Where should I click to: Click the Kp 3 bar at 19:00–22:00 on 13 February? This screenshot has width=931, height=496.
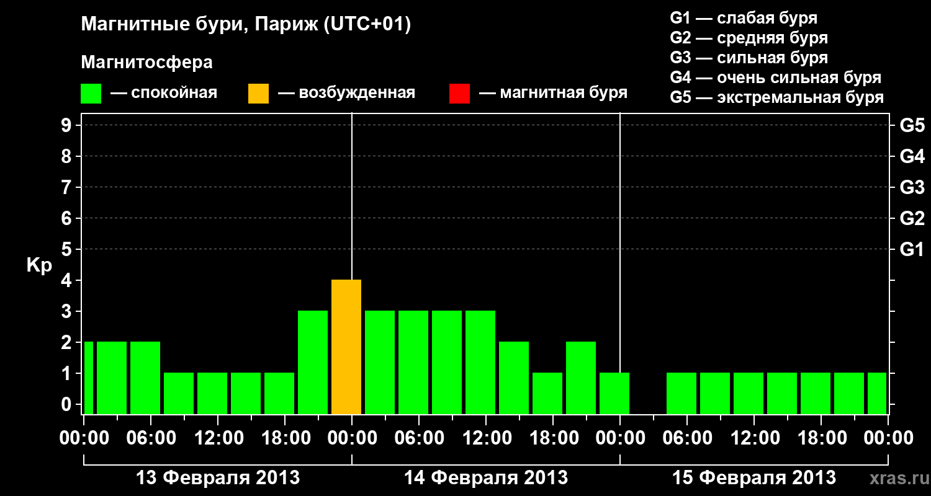[313, 363]
